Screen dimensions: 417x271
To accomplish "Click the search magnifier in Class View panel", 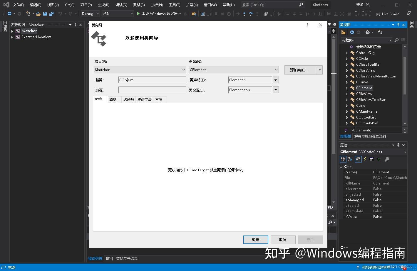I will click(396, 40).
